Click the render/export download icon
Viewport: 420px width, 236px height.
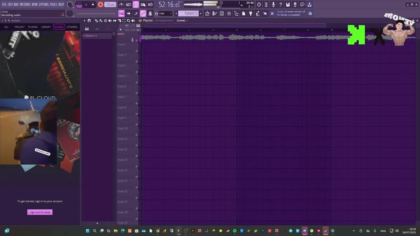[x=309, y=5]
